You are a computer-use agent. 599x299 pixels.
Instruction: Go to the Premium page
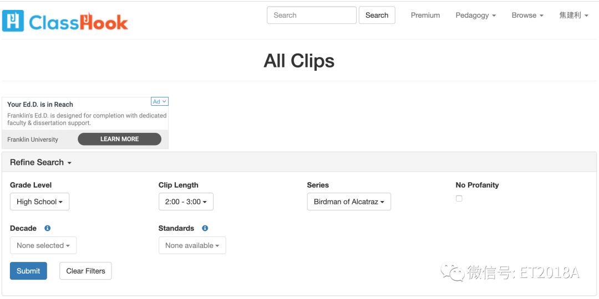pos(425,16)
